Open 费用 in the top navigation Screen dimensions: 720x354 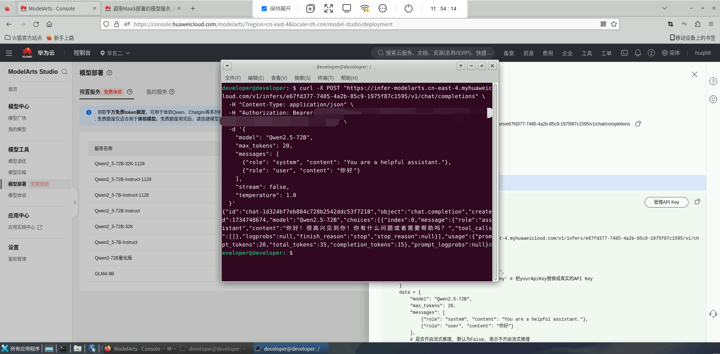click(548, 53)
